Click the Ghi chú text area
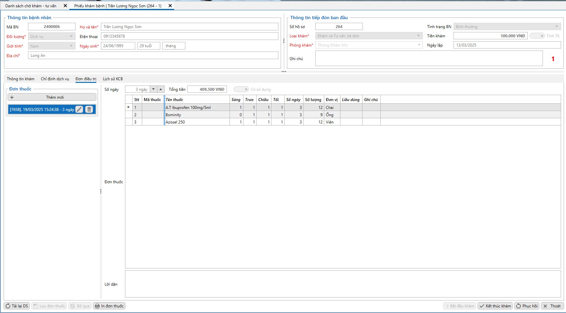Screen dimensions: 566x313 (429, 58)
